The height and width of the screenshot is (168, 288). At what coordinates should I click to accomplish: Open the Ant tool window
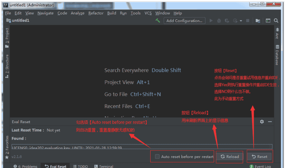pyautogui.click(x=277, y=33)
